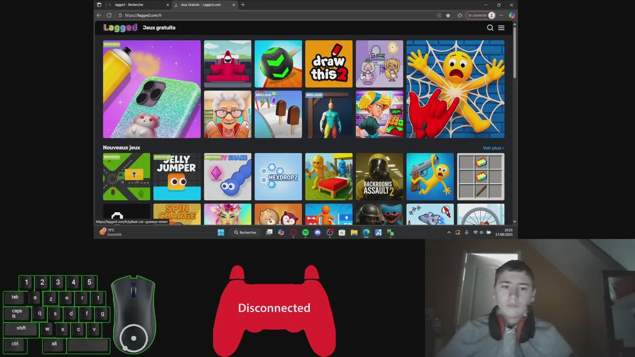Open the Lagged site search icon
This screenshot has width=635, height=357.
[x=490, y=28]
